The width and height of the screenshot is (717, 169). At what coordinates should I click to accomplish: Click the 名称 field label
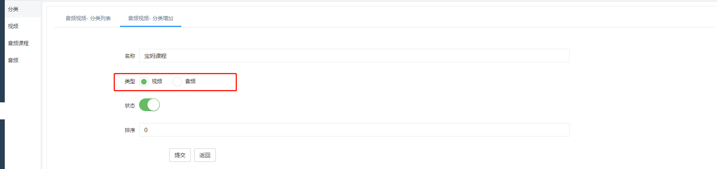(x=130, y=56)
